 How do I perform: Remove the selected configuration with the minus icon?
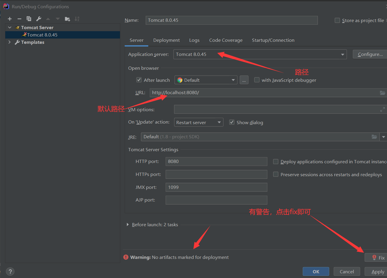click(x=19, y=19)
